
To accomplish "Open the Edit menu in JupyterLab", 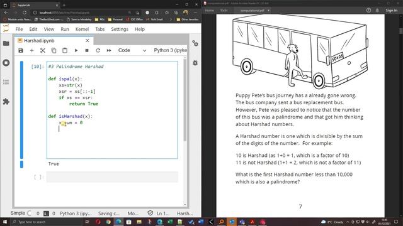I will point(33,30).
